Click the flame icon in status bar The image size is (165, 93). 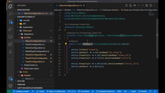[x=93, y=91]
